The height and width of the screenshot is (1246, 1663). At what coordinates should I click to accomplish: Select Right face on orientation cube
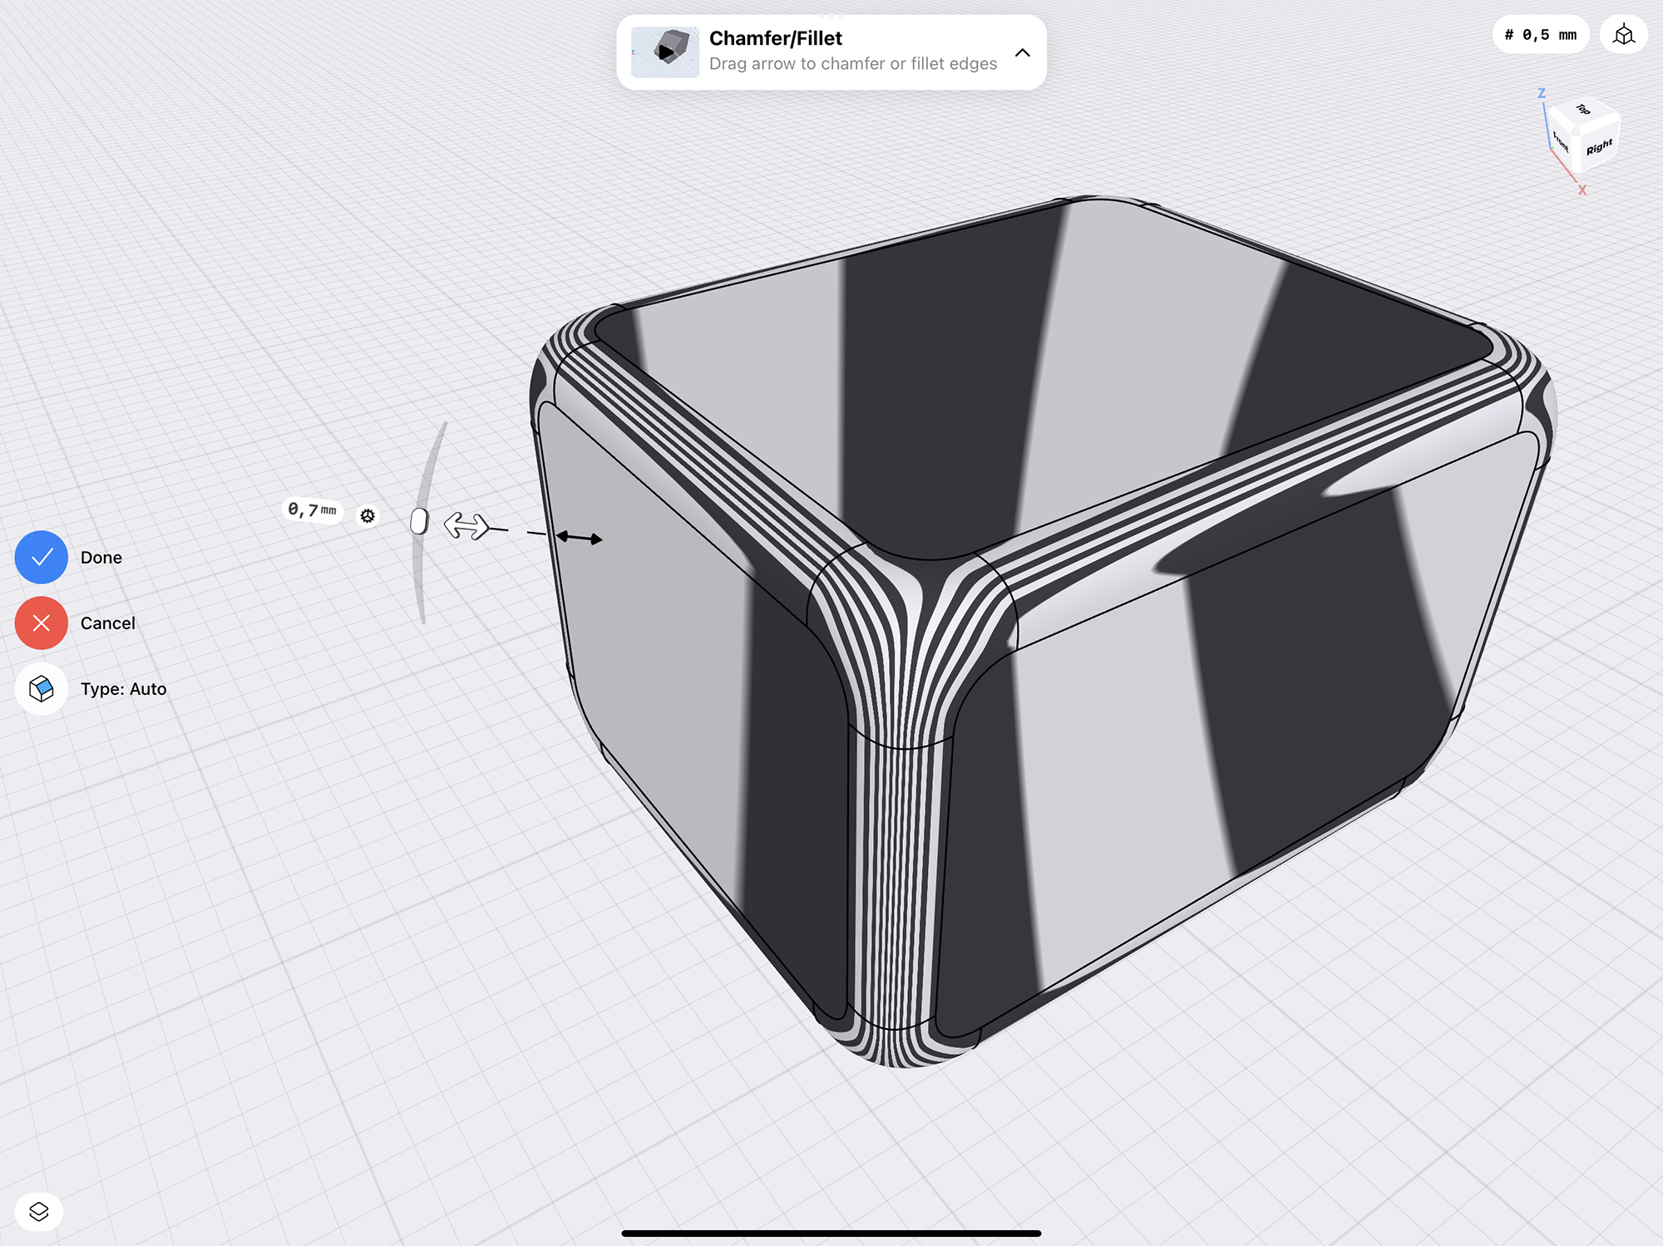tap(1599, 148)
